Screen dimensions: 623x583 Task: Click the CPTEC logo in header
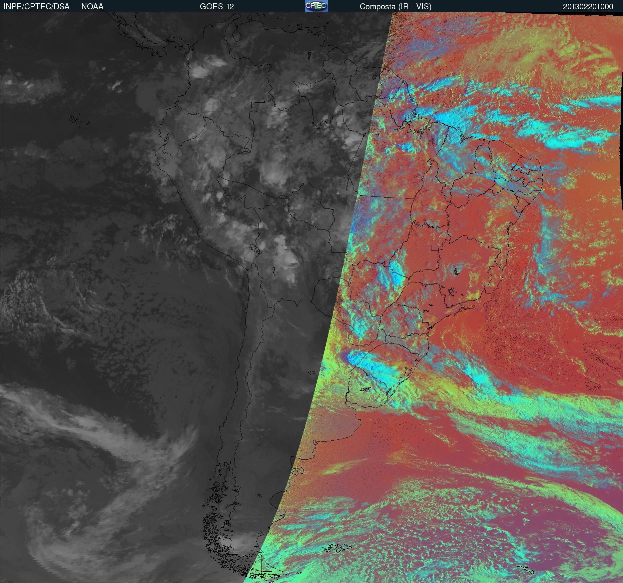316,6
